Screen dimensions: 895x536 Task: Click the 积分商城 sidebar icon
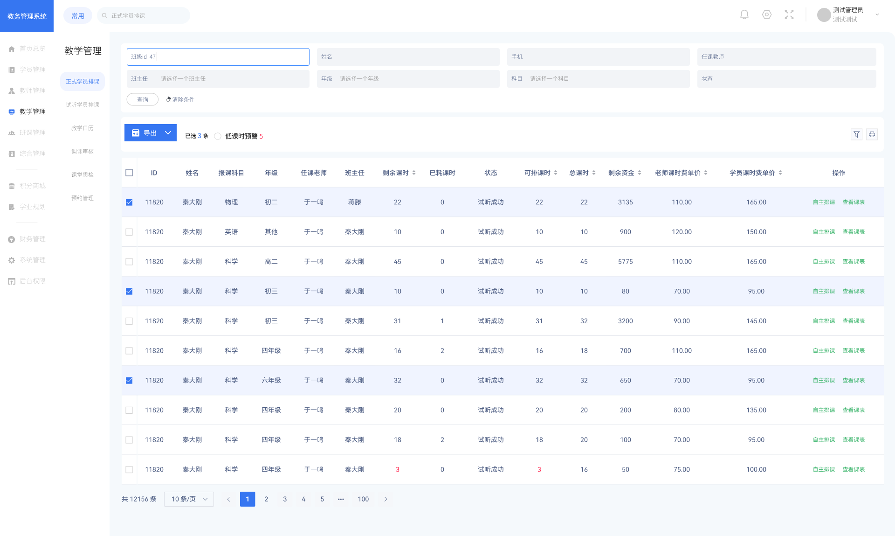coord(12,186)
